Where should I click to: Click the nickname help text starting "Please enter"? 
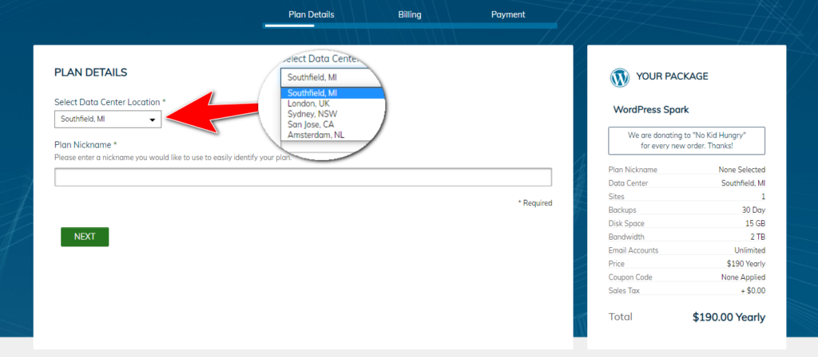click(173, 157)
